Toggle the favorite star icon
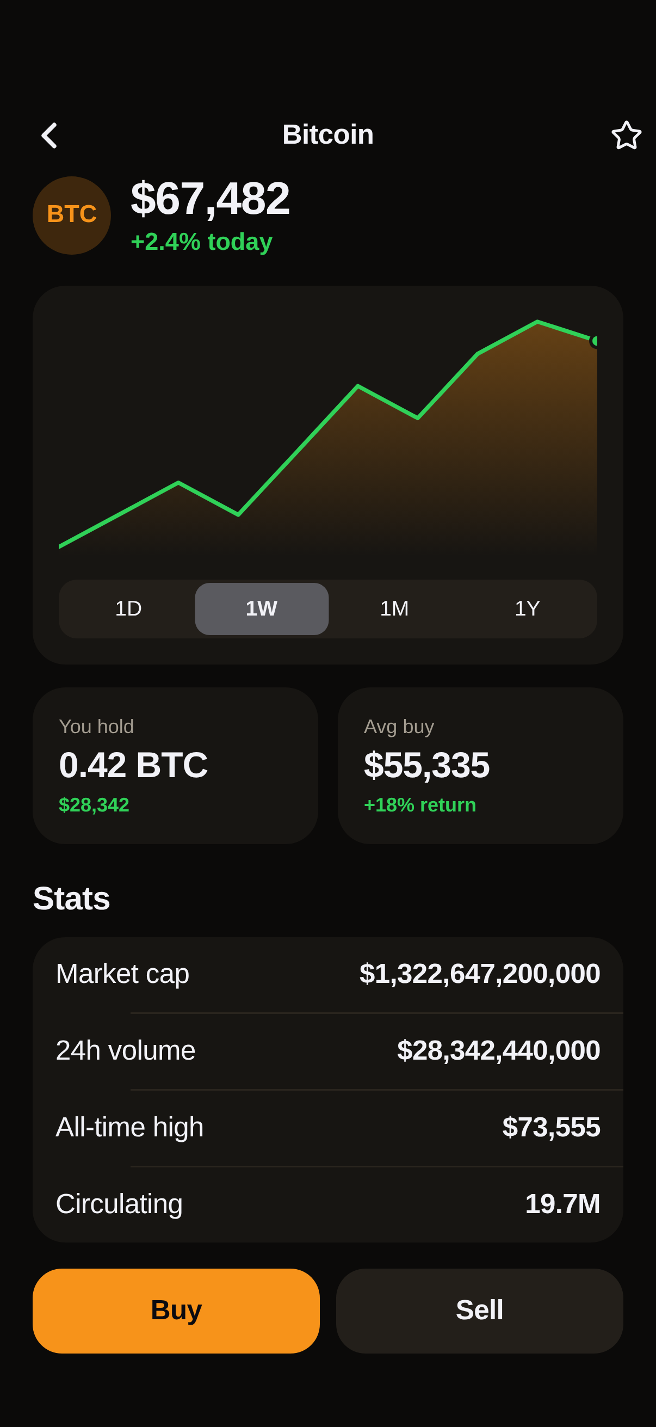The image size is (656, 1427). [x=626, y=135]
